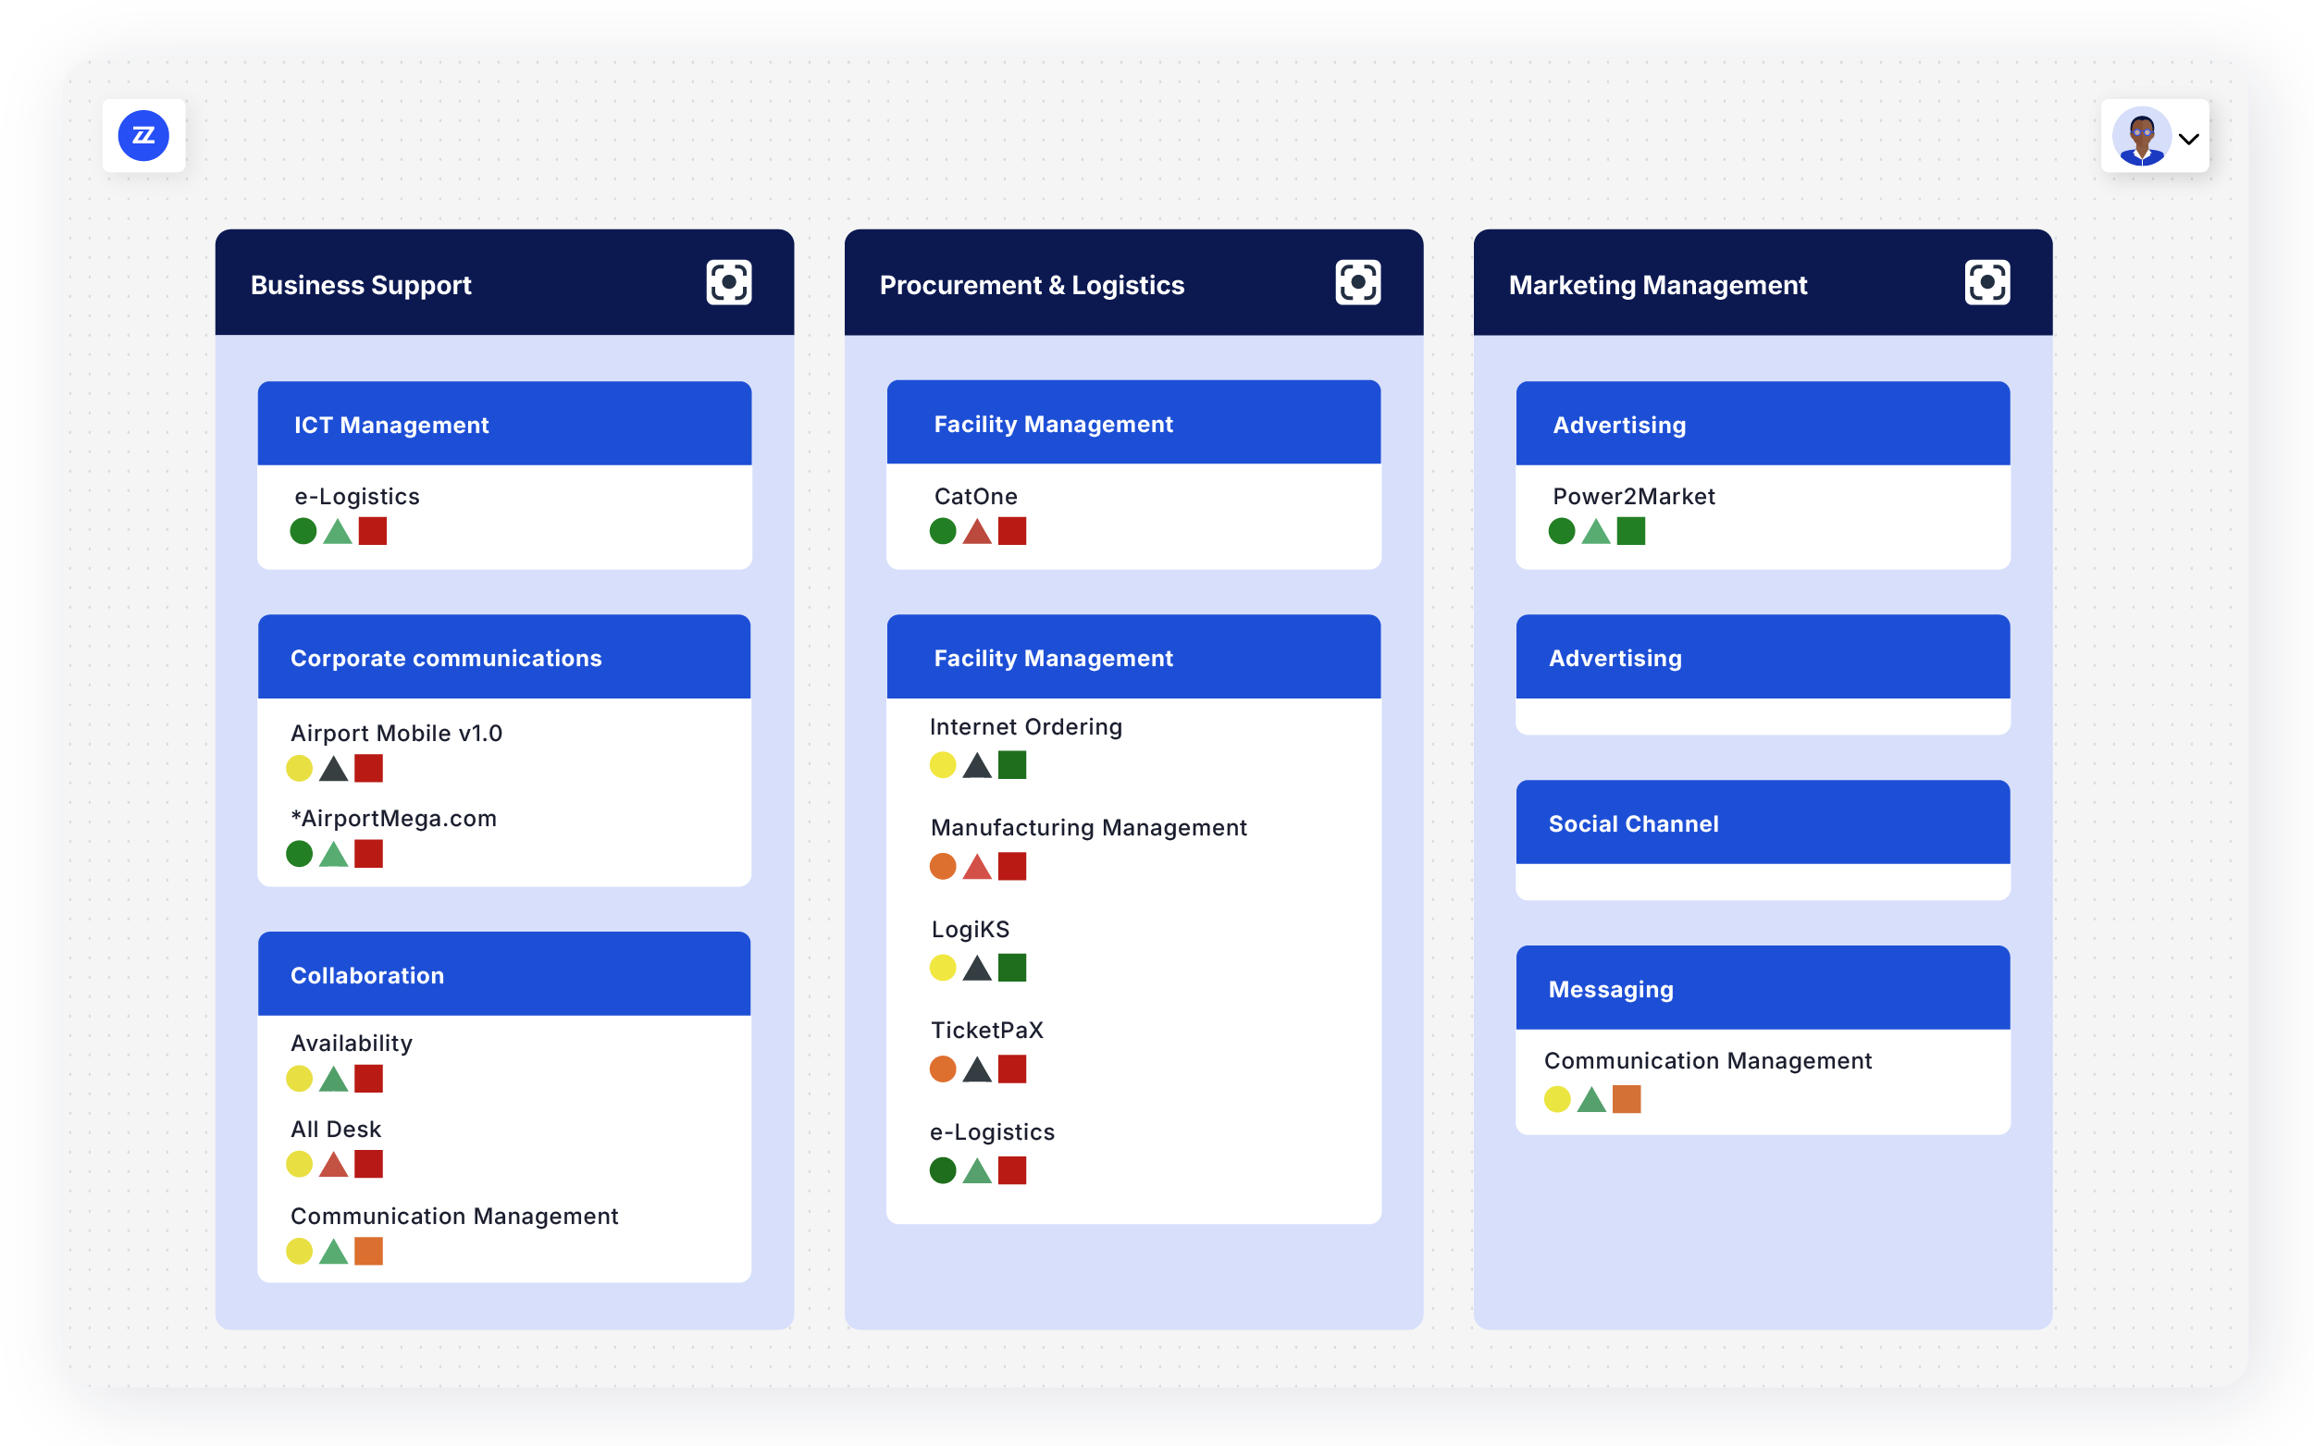Screen dimensions: 2314x1446
Task: Open the Corporate communications card header
Action: click(504, 657)
